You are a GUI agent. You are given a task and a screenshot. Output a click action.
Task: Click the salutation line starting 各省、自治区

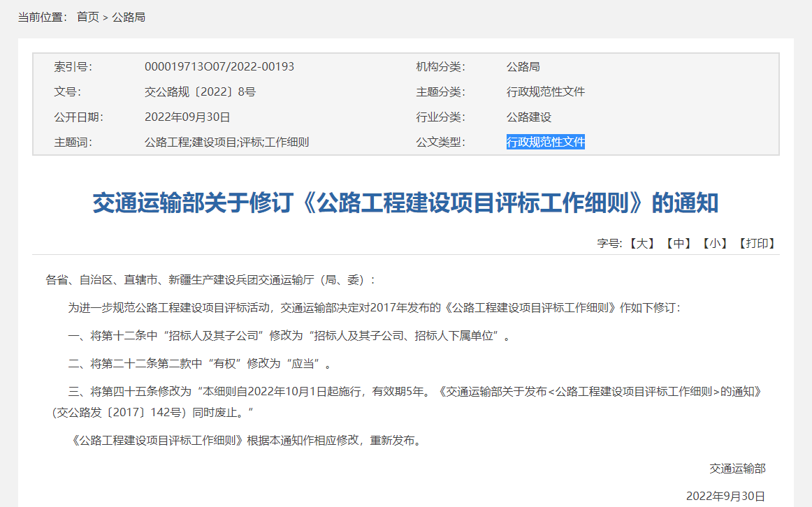pyautogui.click(x=211, y=280)
